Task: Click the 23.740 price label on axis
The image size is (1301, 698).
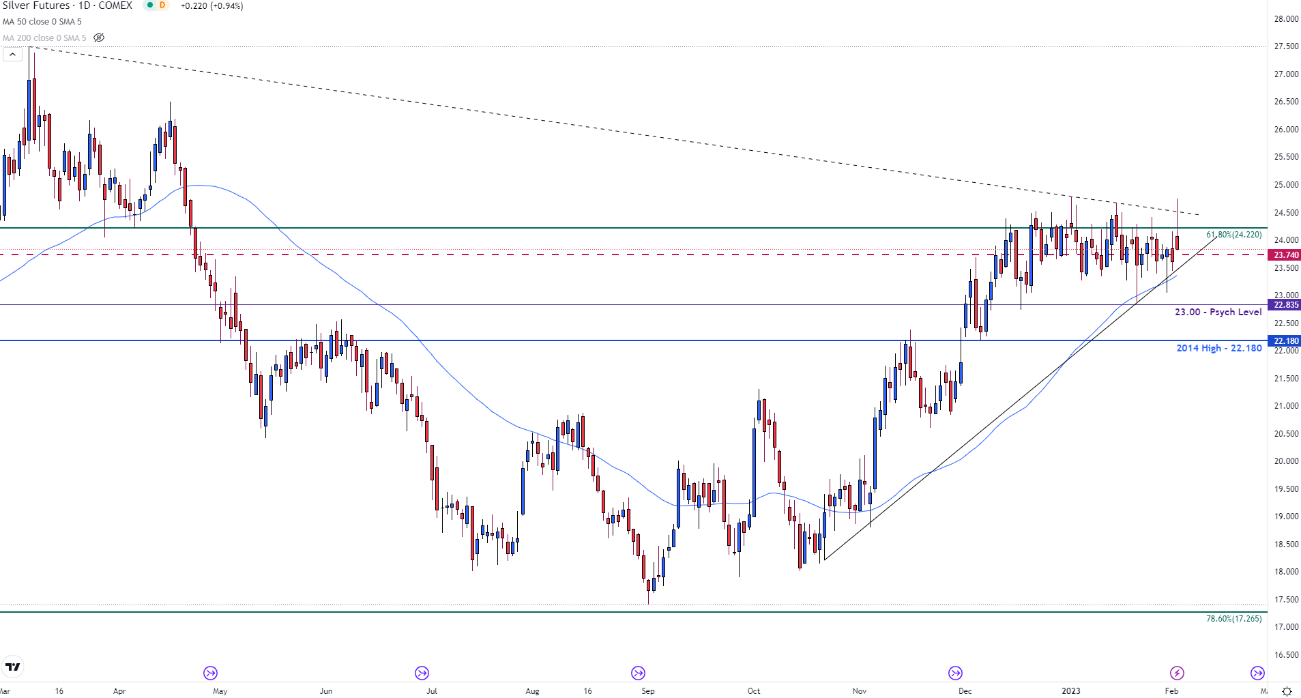Action: 1285,255
